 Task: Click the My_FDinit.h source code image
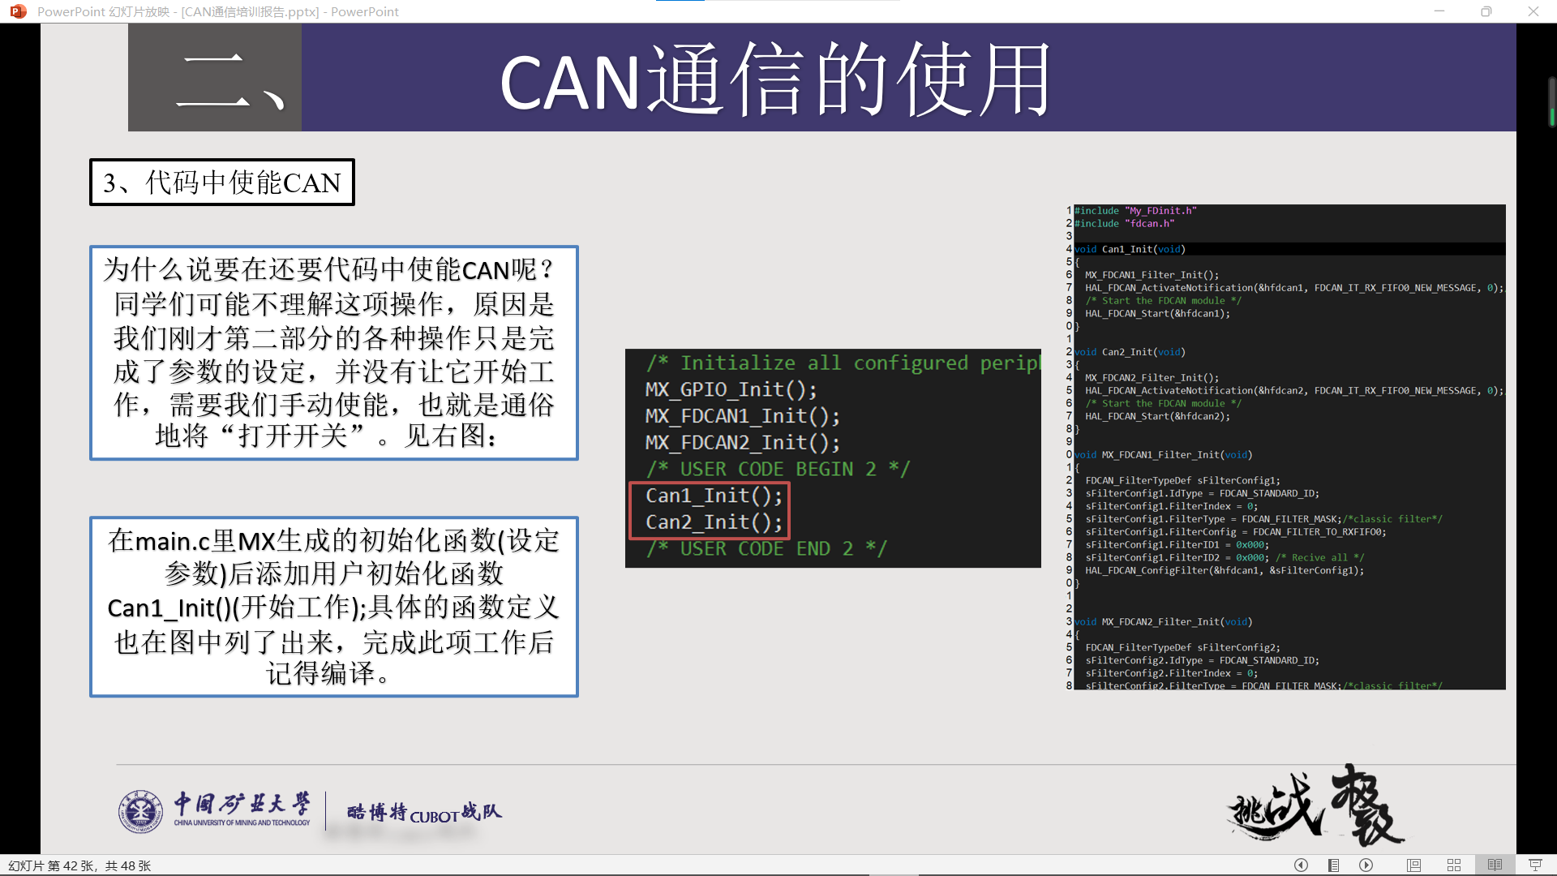[1285, 447]
